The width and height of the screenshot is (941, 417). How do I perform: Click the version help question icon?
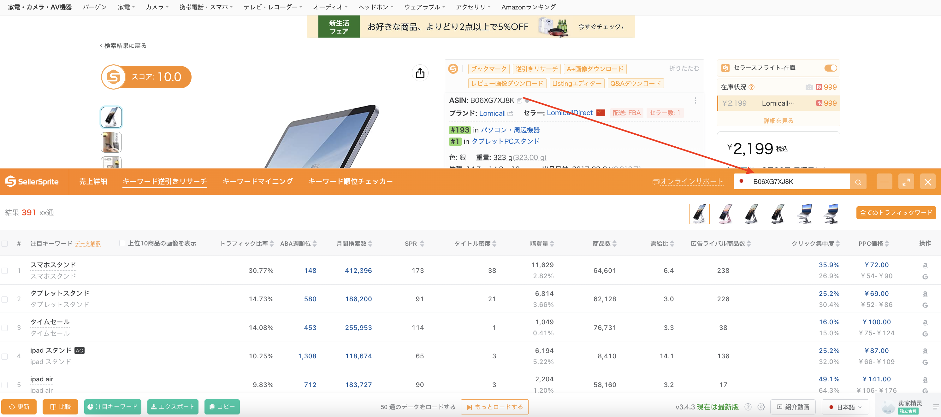tap(748, 407)
